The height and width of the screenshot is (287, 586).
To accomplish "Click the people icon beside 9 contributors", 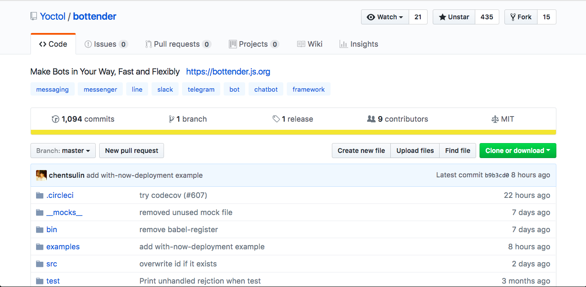I will point(371,119).
